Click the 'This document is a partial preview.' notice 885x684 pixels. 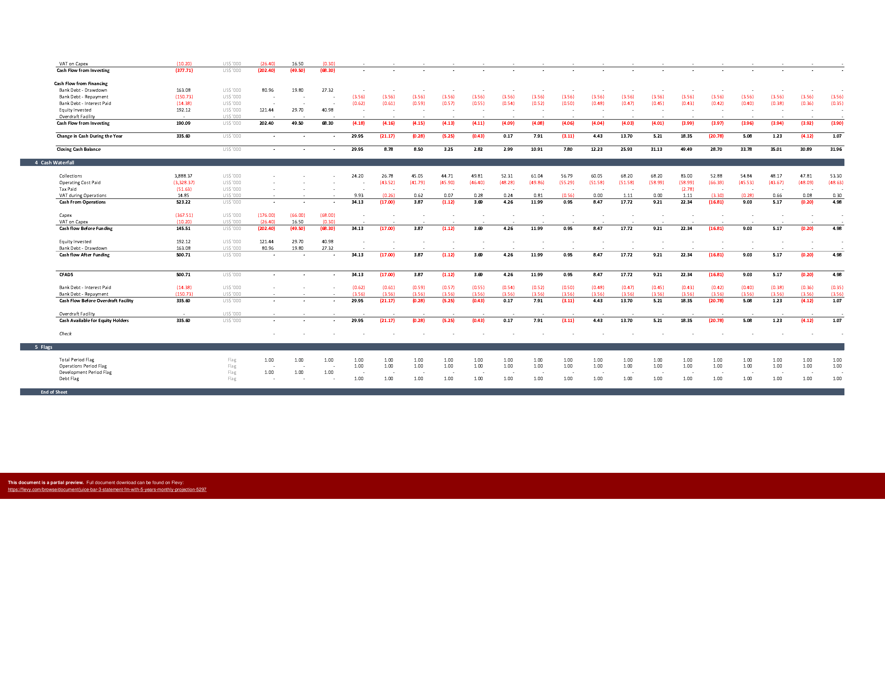coord(46,482)
